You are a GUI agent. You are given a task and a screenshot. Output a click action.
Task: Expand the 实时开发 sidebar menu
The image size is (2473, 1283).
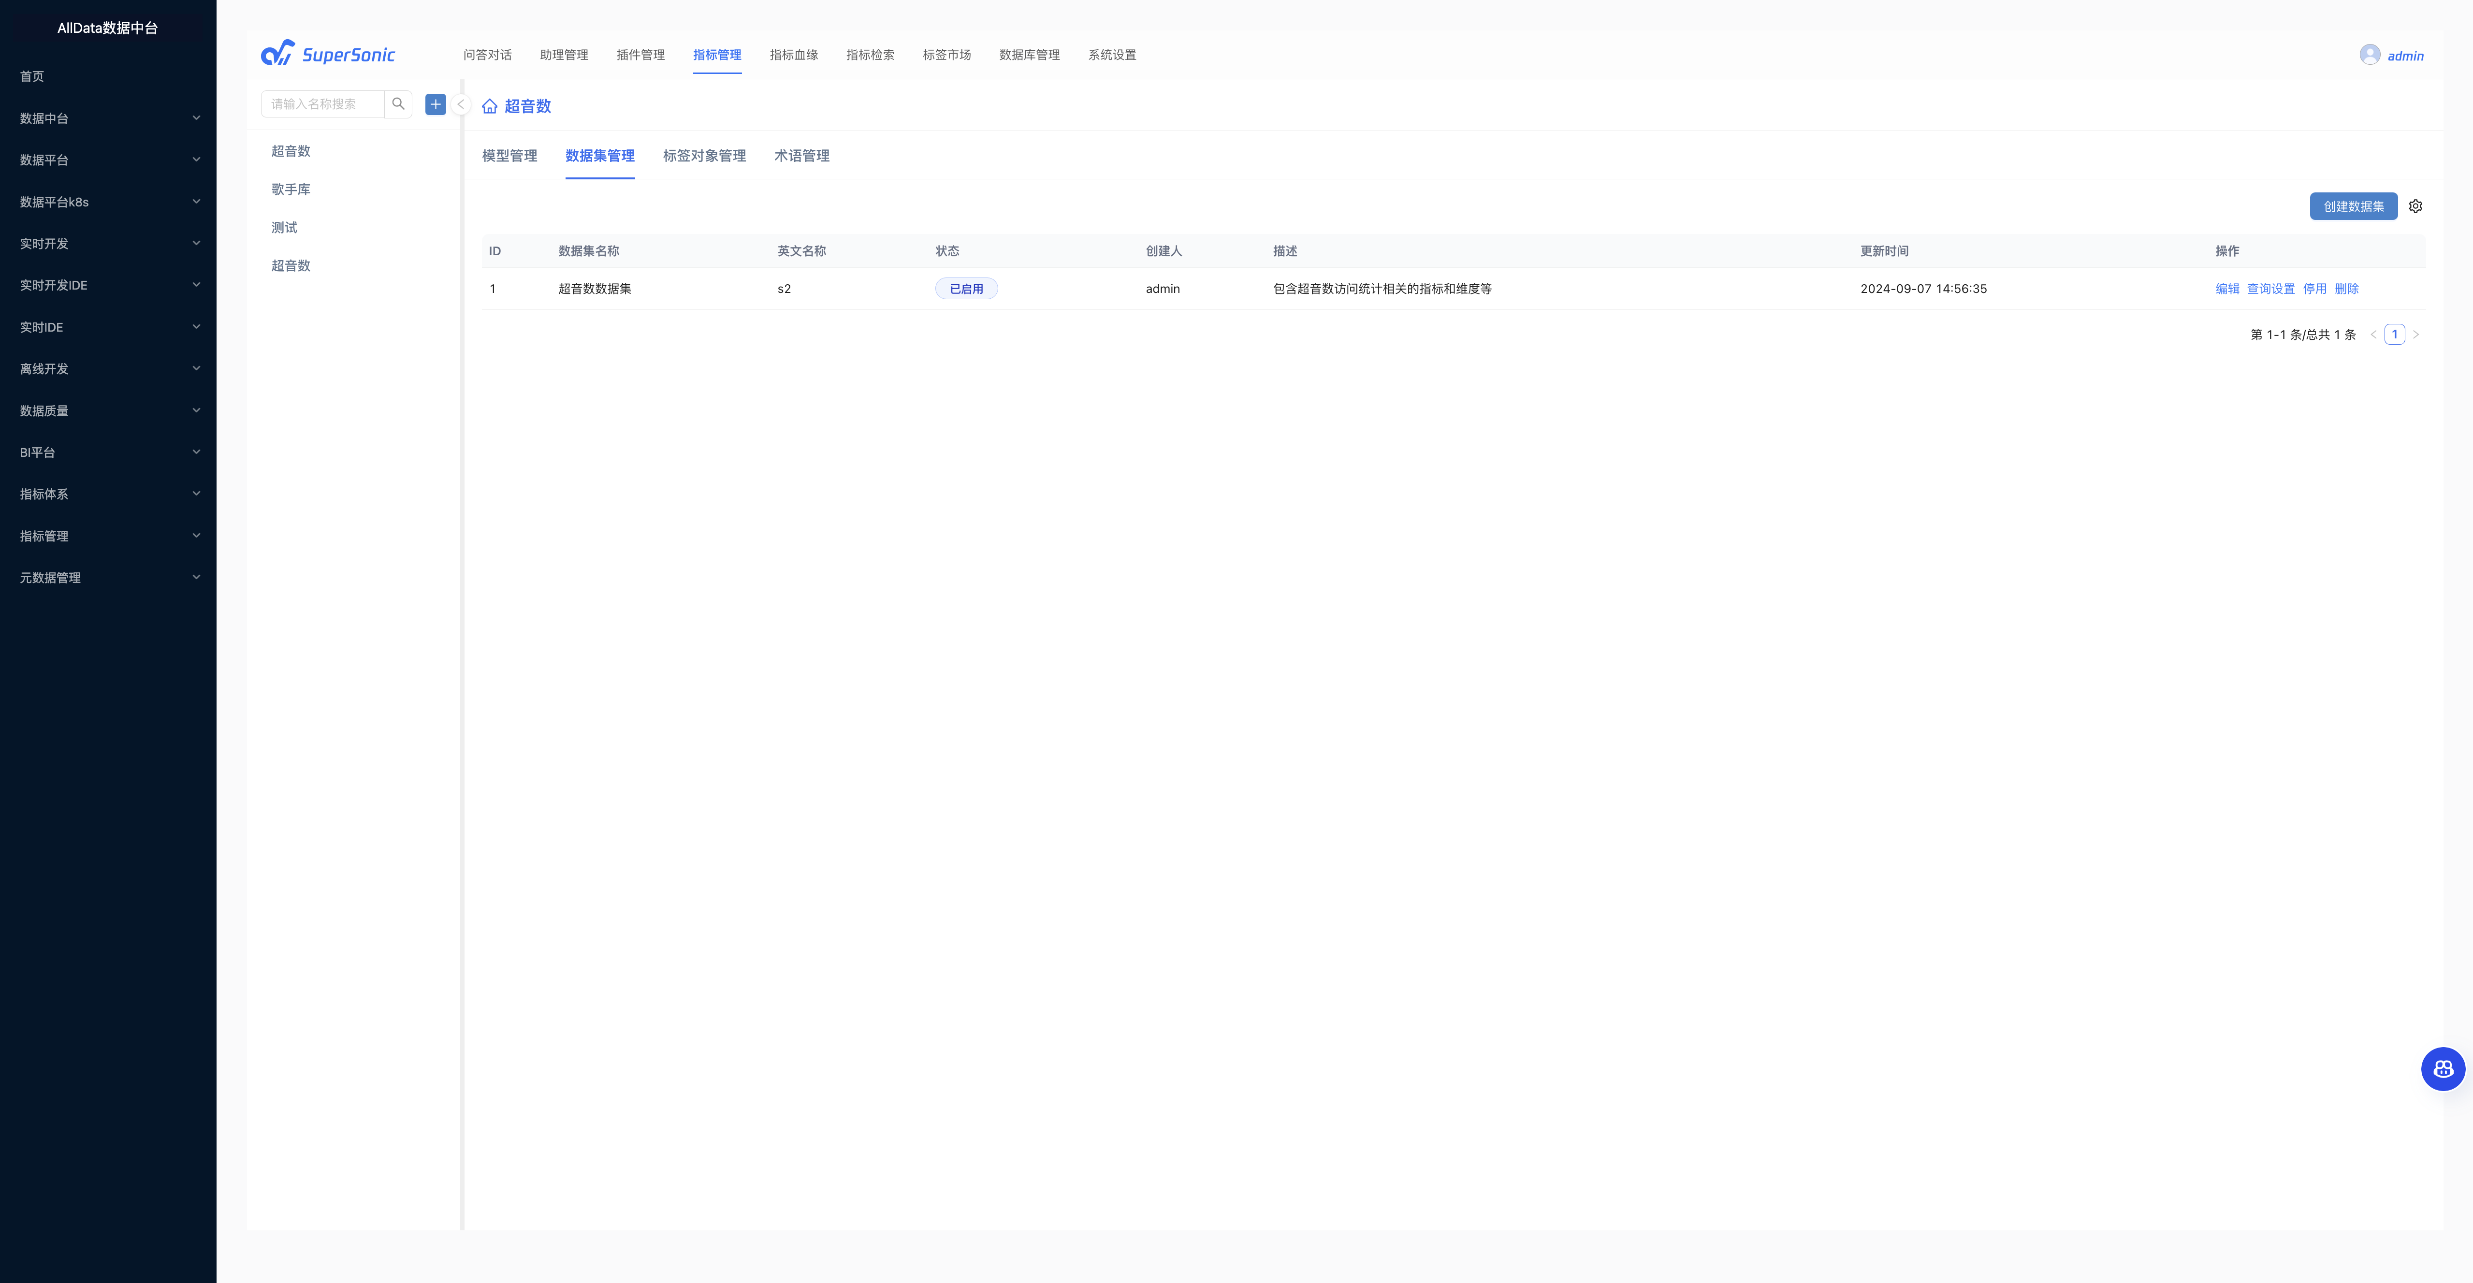coord(108,243)
